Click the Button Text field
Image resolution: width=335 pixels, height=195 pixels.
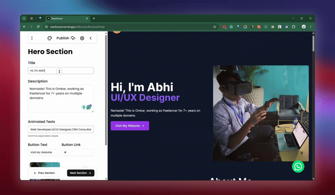[44, 152]
